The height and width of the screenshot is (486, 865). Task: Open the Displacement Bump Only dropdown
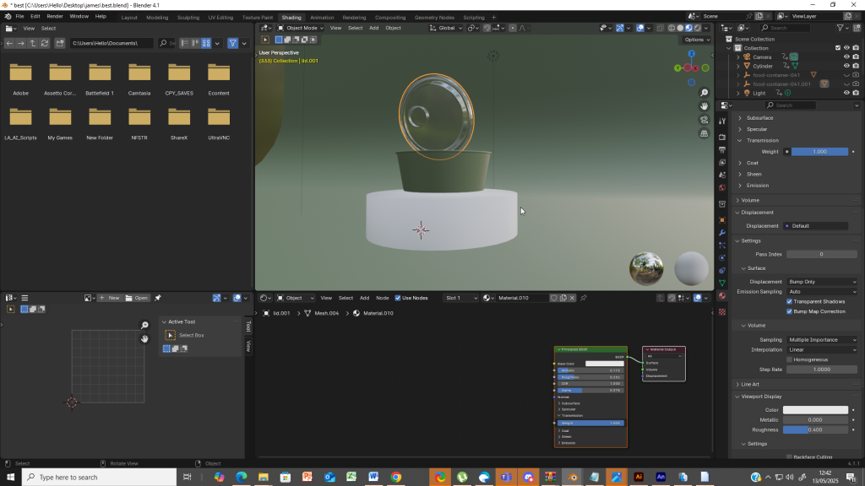coord(821,282)
